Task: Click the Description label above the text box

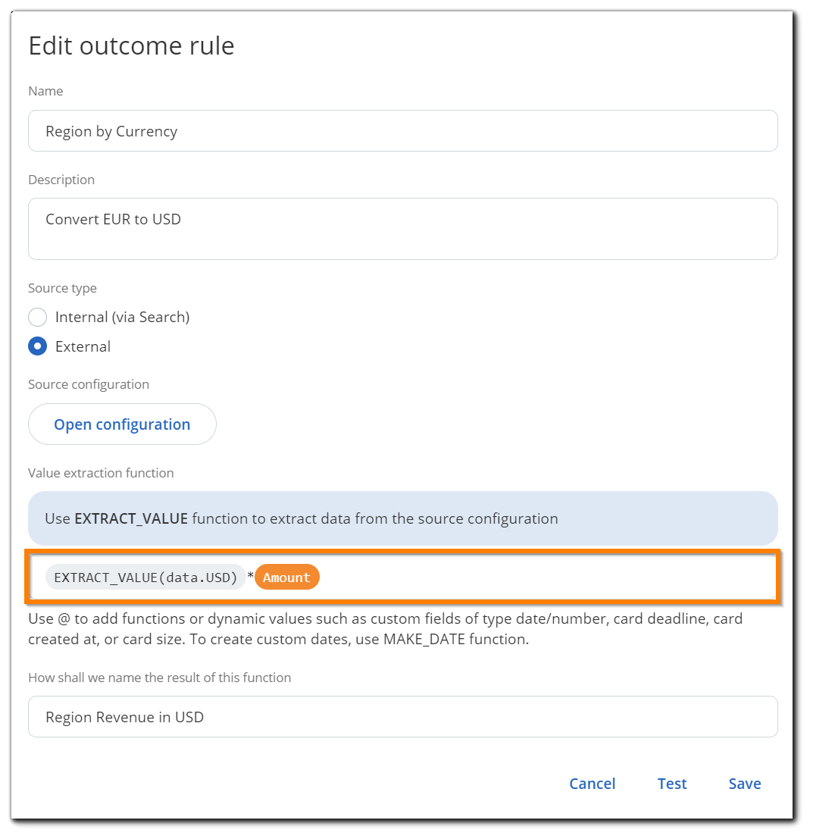Action: [x=61, y=180]
